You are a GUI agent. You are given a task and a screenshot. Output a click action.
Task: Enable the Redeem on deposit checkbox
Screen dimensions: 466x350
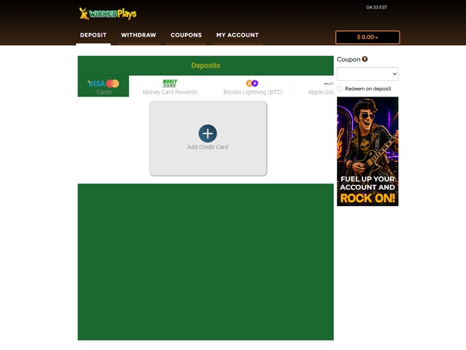coord(340,89)
